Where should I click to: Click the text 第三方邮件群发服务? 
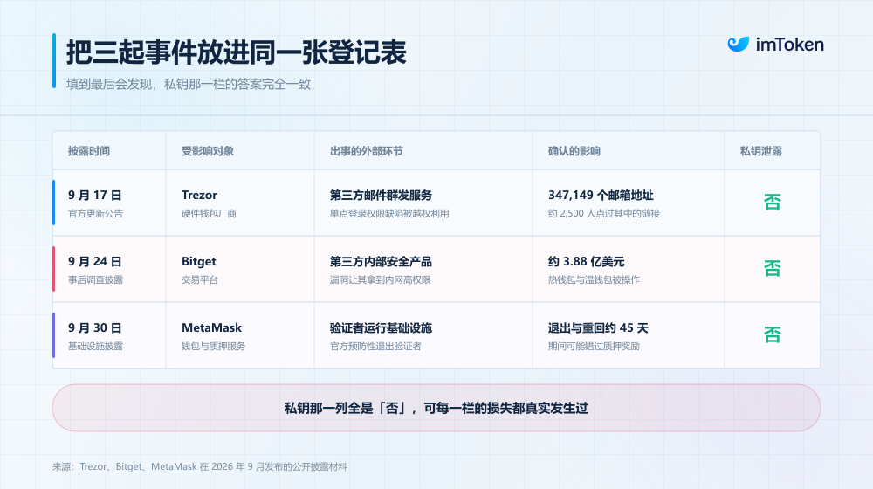click(x=381, y=196)
